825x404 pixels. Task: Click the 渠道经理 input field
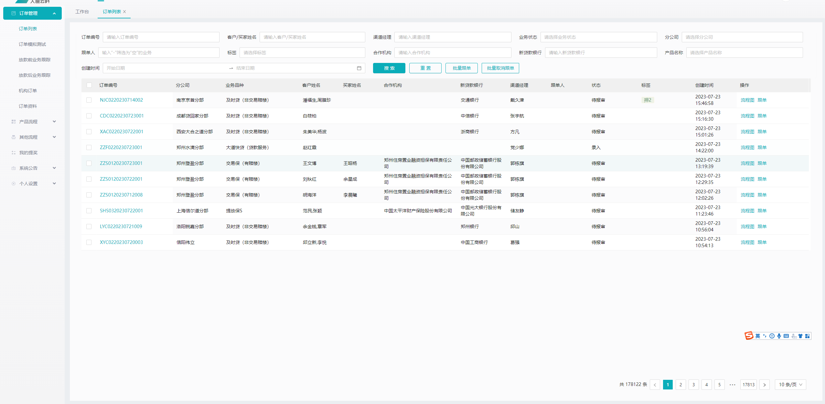(x=453, y=37)
